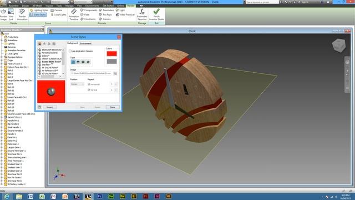Image resolution: width=355 pixels, height=200 pixels.
Task: Open Parameter Favorites
Action: click(x=142, y=14)
